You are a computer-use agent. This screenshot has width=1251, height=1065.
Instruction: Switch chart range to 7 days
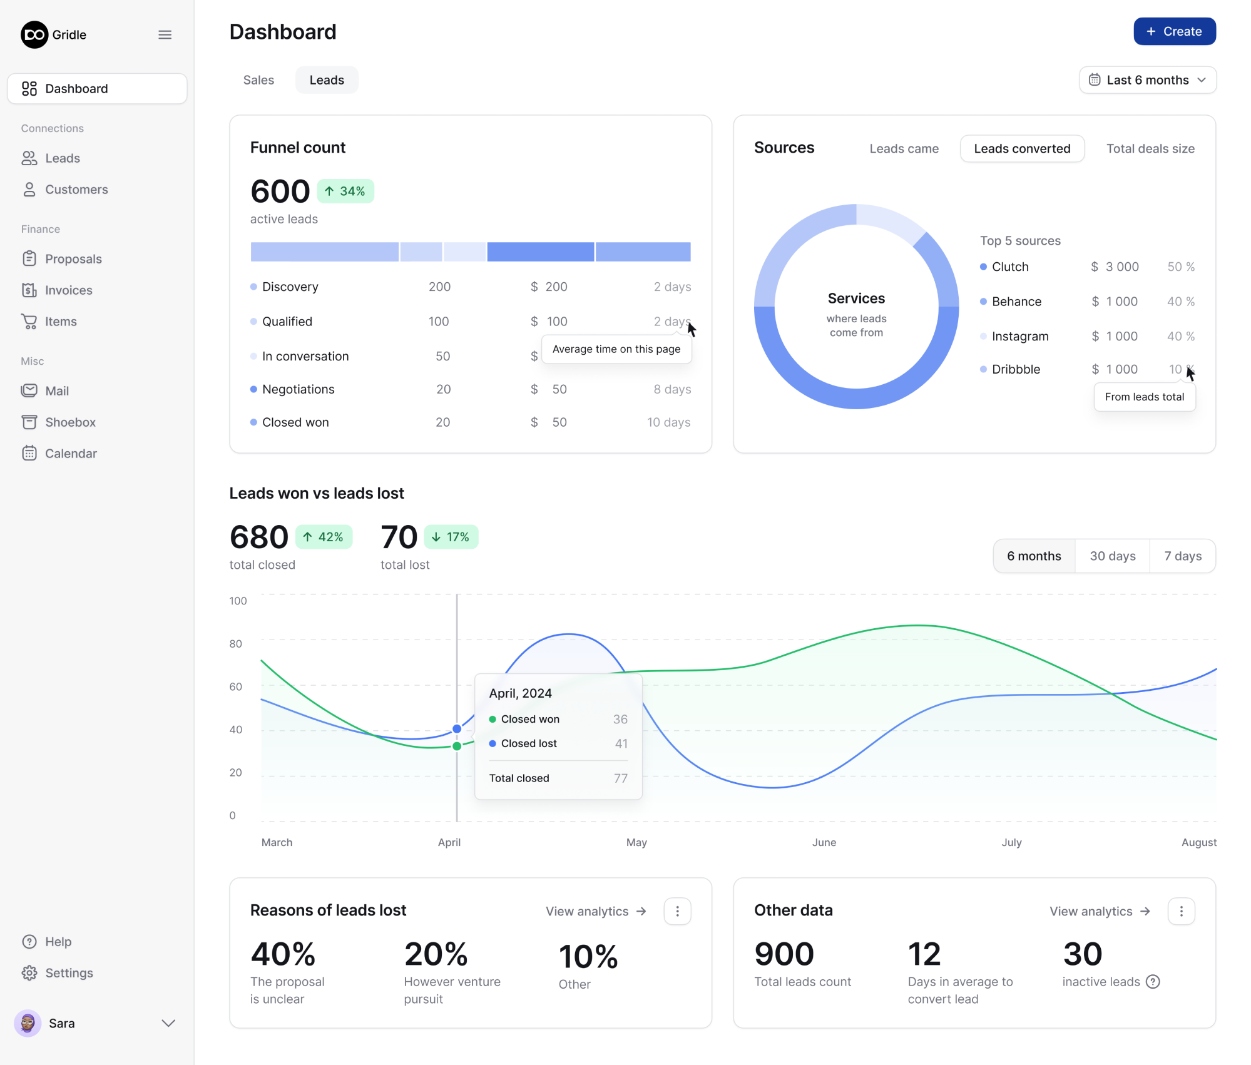pos(1182,556)
